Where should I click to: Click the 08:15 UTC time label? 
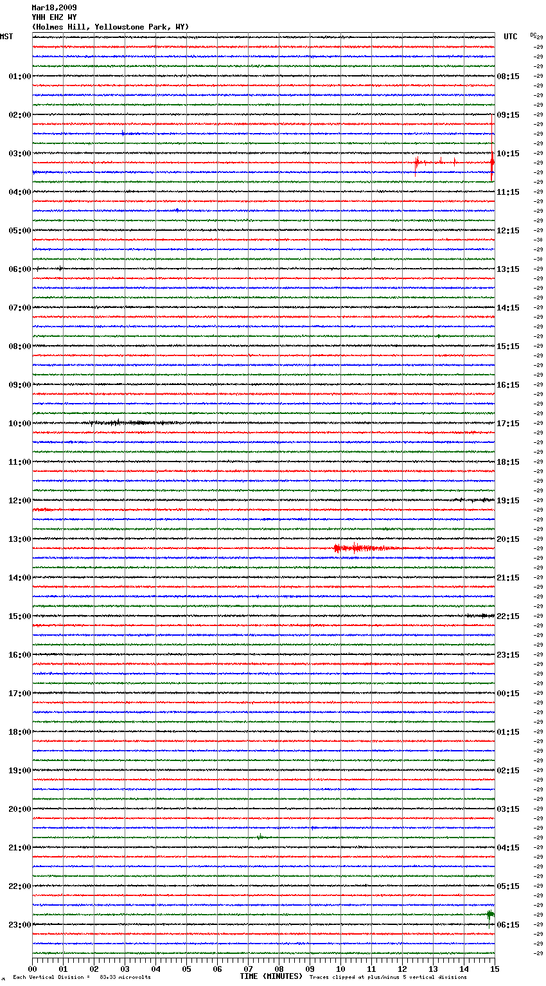(x=508, y=76)
